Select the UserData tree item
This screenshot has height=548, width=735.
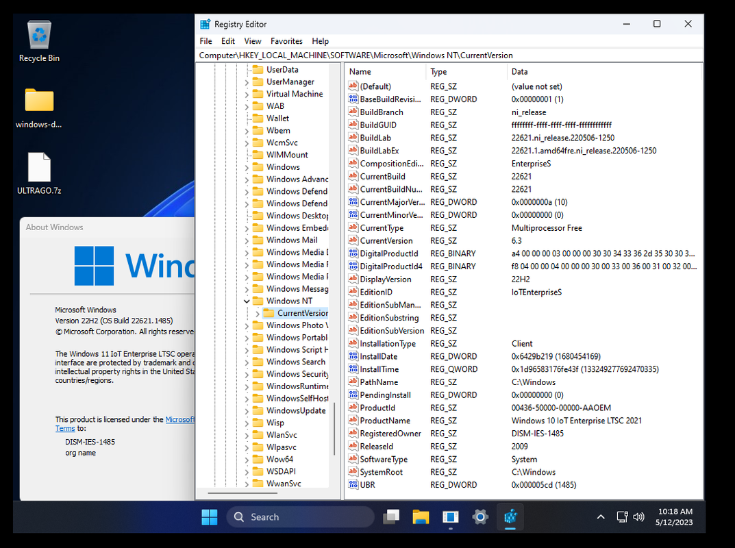[282, 69]
